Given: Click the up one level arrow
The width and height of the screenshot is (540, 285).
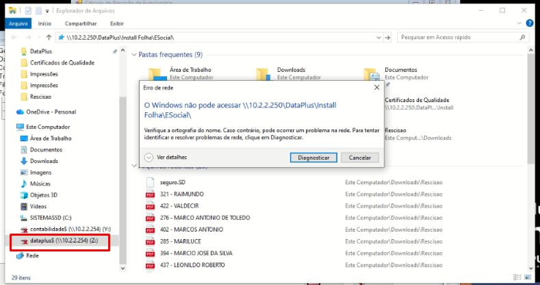Looking at the screenshot, I should coord(49,37).
